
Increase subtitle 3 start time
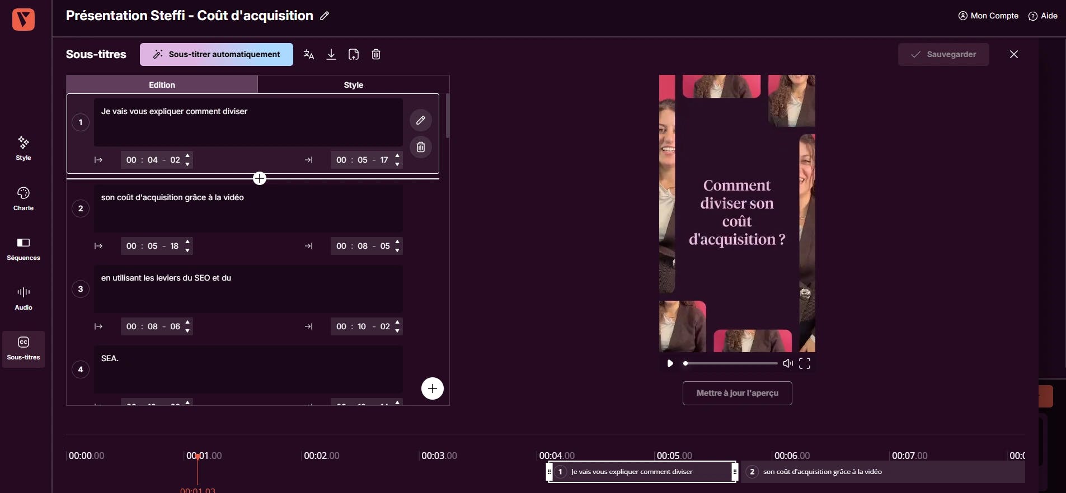point(187,322)
